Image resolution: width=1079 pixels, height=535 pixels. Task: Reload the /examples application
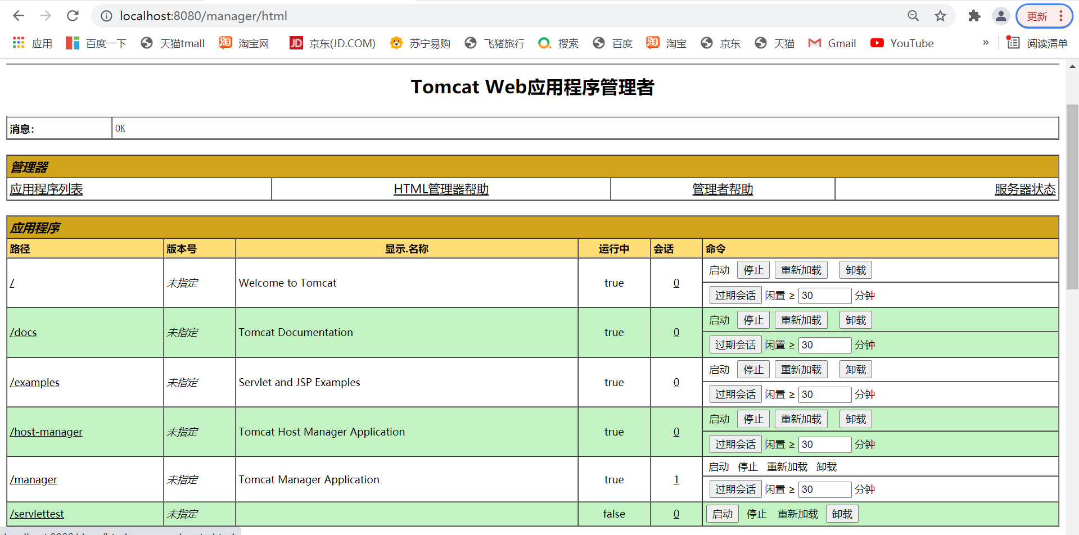[x=801, y=370]
